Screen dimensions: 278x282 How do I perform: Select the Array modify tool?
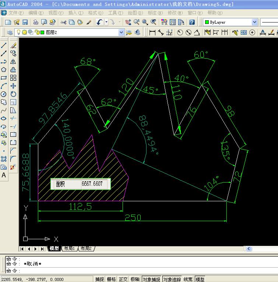point(13,78)
